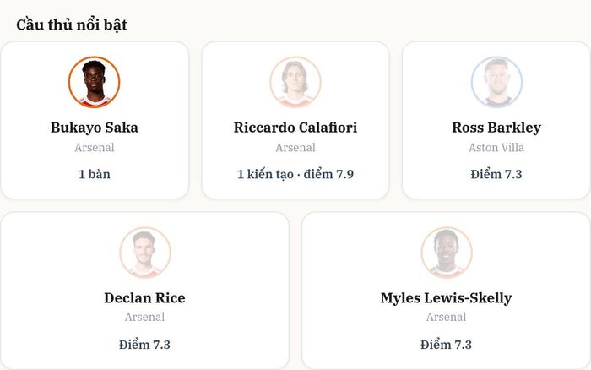Click the '1 bàn' stat text
Image resolution: width=591 pixels, height=370 pixels.
coord(95,174)
